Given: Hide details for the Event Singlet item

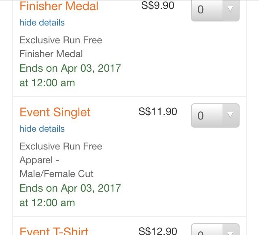Looking at the screenshot, I should (x=42, y=129).
